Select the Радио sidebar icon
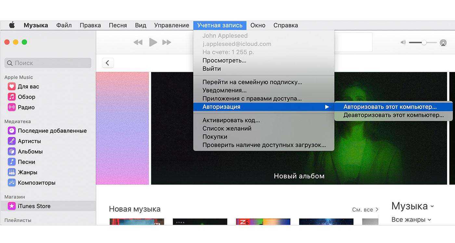Screen dimensions: 455x243 click(12, 107)
